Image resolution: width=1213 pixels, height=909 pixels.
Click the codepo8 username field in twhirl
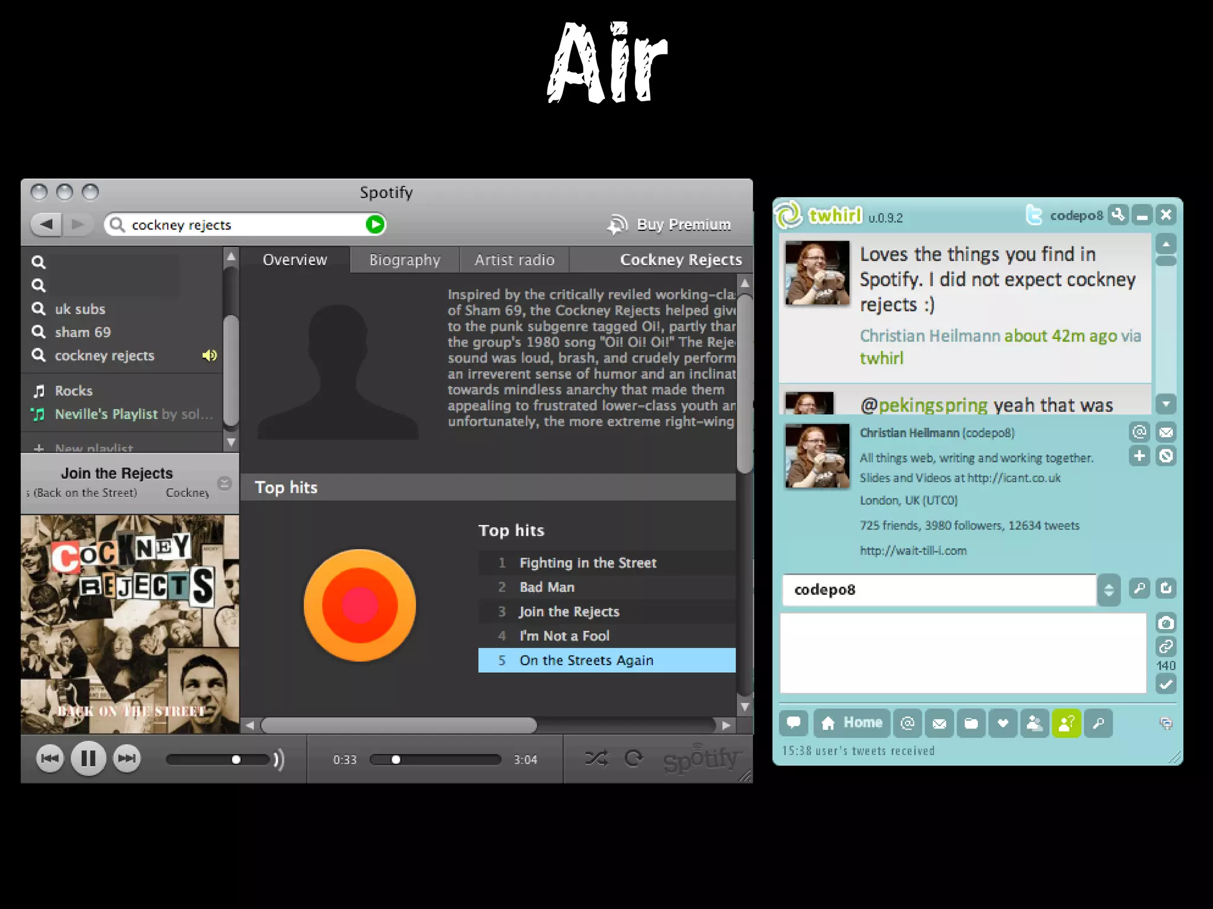(x=939, y=590)
